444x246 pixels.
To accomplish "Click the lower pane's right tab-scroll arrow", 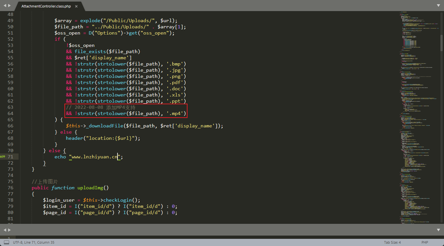I will 9,230.
